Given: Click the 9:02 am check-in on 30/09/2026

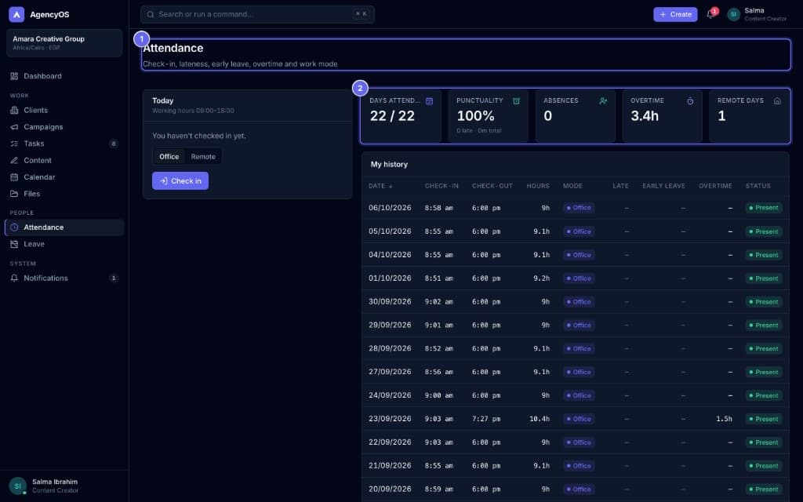Looking at the screenshot, I should coord(439,302).
